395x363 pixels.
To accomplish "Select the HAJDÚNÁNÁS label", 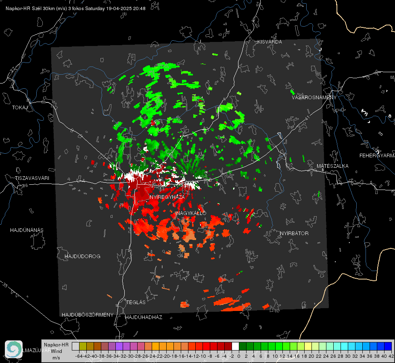I will coord(27,230).
